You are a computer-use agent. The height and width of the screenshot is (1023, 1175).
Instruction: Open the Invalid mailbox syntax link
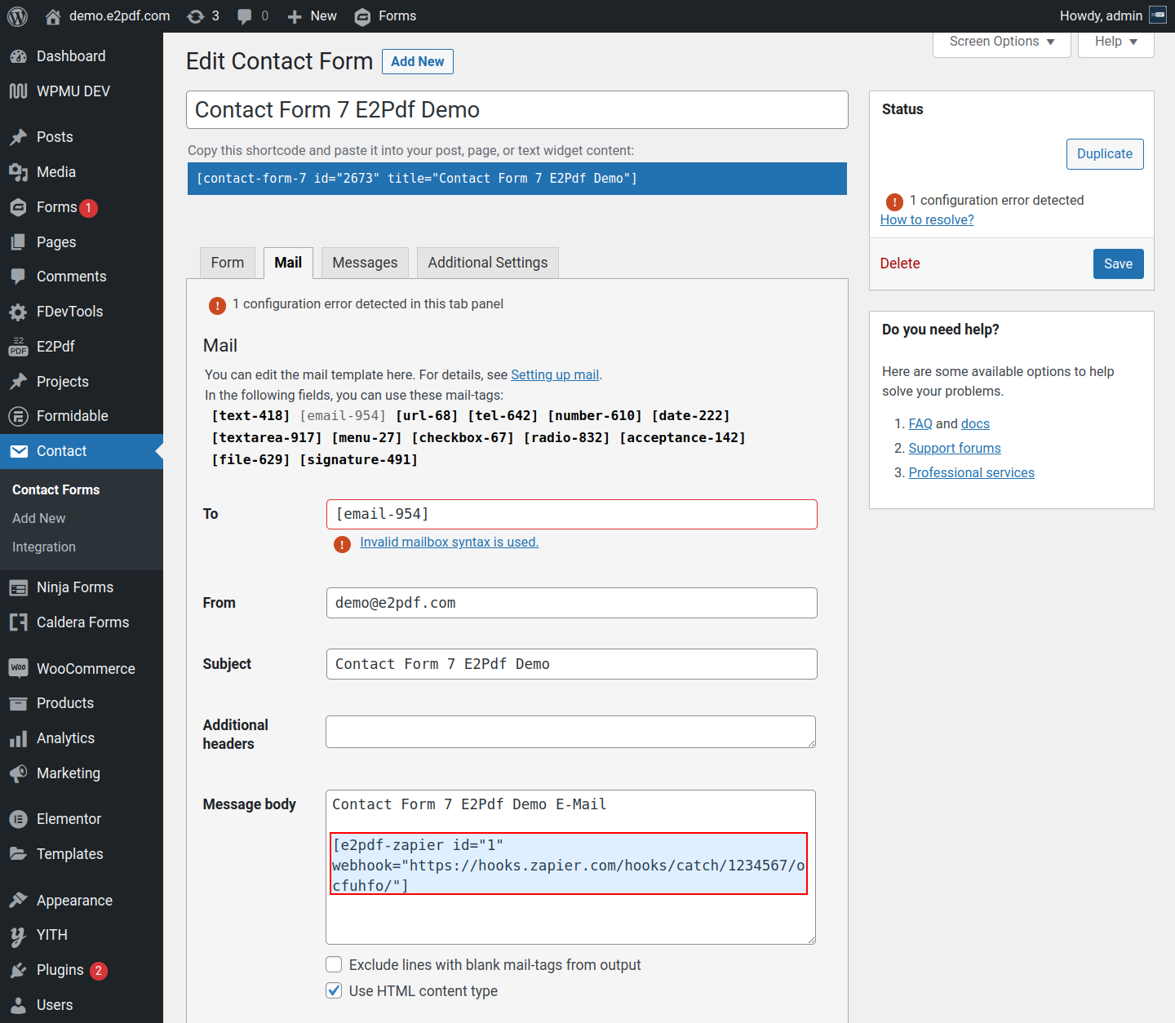coord(449,542)
